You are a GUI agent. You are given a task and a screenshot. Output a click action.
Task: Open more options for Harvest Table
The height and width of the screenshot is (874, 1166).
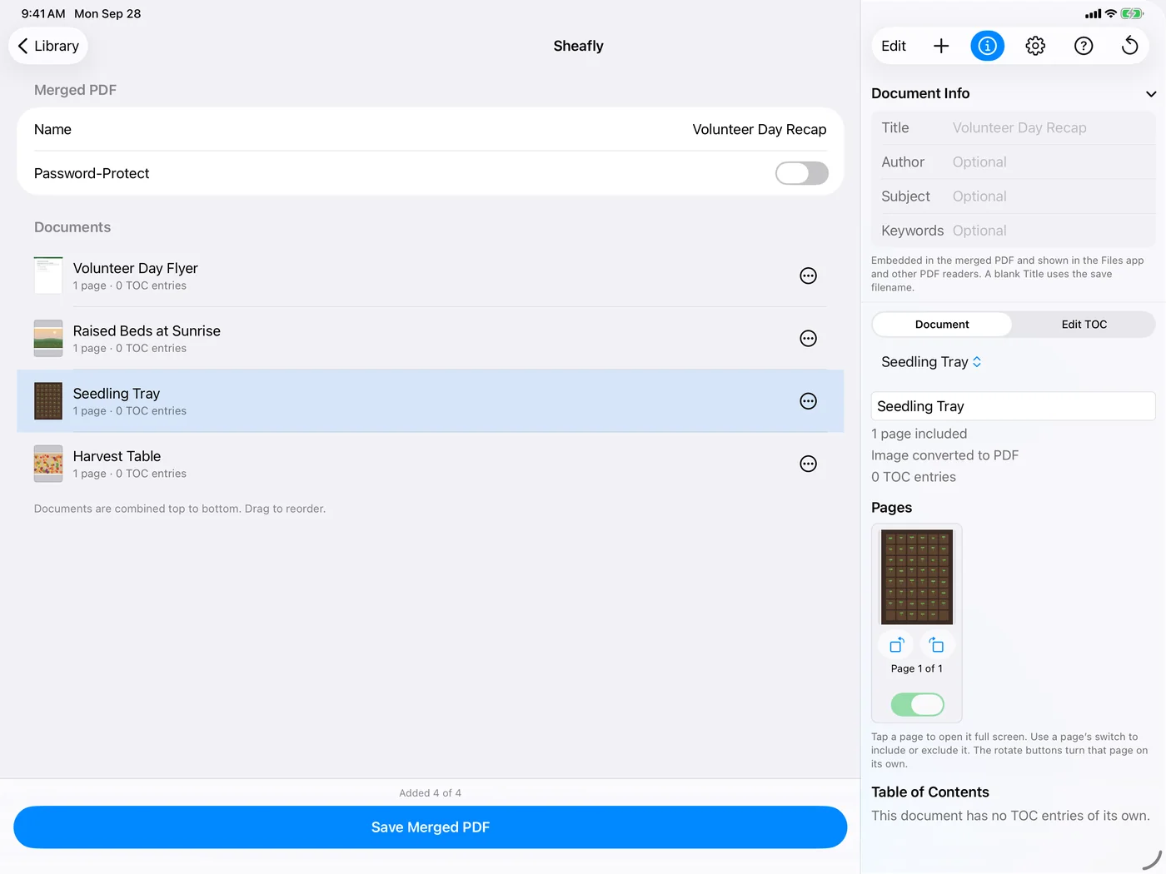[808, 464]
